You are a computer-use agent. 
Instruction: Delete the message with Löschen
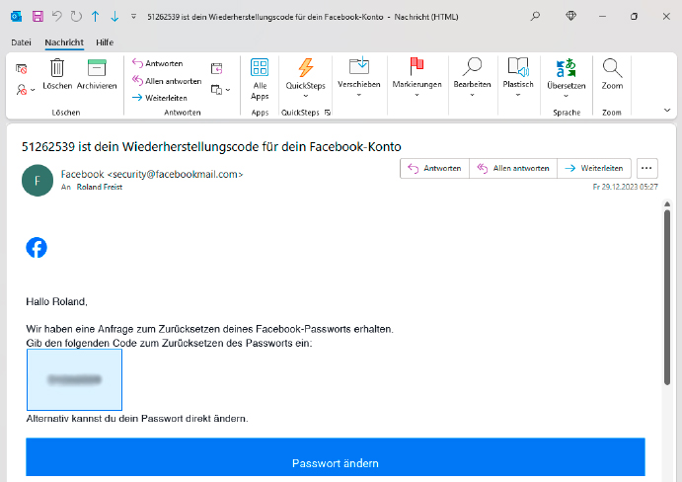click(57, 74)
